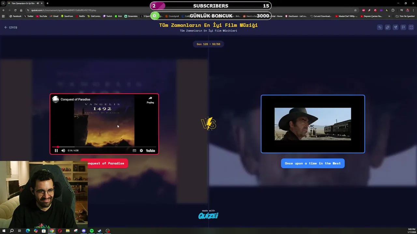
Task: Open the Extensions puzzle icon
Action: (x=393, y=10)
